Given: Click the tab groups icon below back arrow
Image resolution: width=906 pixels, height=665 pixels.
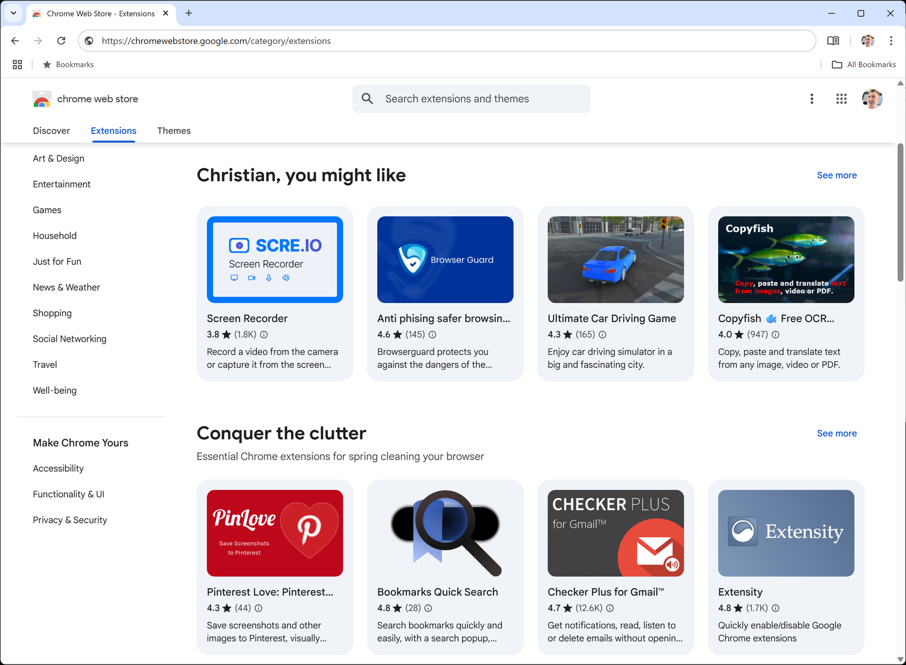Looking at the screenshot, I should 17,64.
